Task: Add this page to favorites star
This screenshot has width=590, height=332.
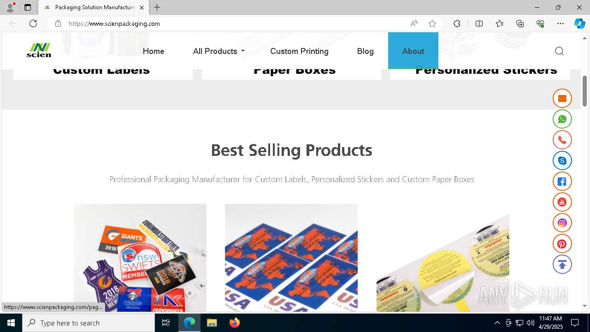Action: click(x=432, y=24)
